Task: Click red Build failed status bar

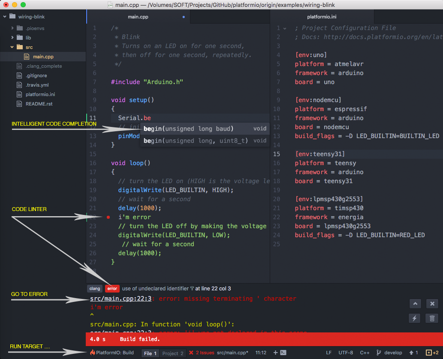Action: tap(264, 339)
